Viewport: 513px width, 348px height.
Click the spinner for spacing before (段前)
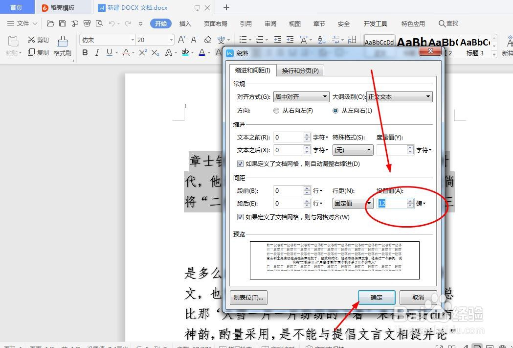(307, 190)
